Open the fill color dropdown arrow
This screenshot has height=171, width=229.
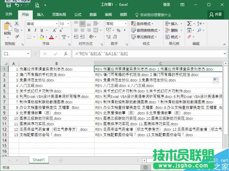click(x=46, y=37)
